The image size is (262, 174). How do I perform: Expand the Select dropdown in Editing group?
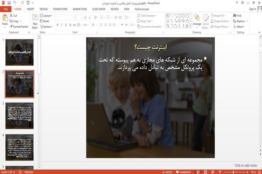239,27
